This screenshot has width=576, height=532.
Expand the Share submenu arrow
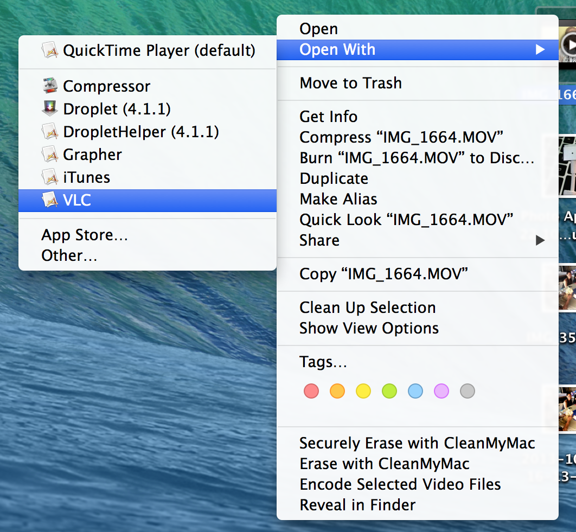(540, 240)
